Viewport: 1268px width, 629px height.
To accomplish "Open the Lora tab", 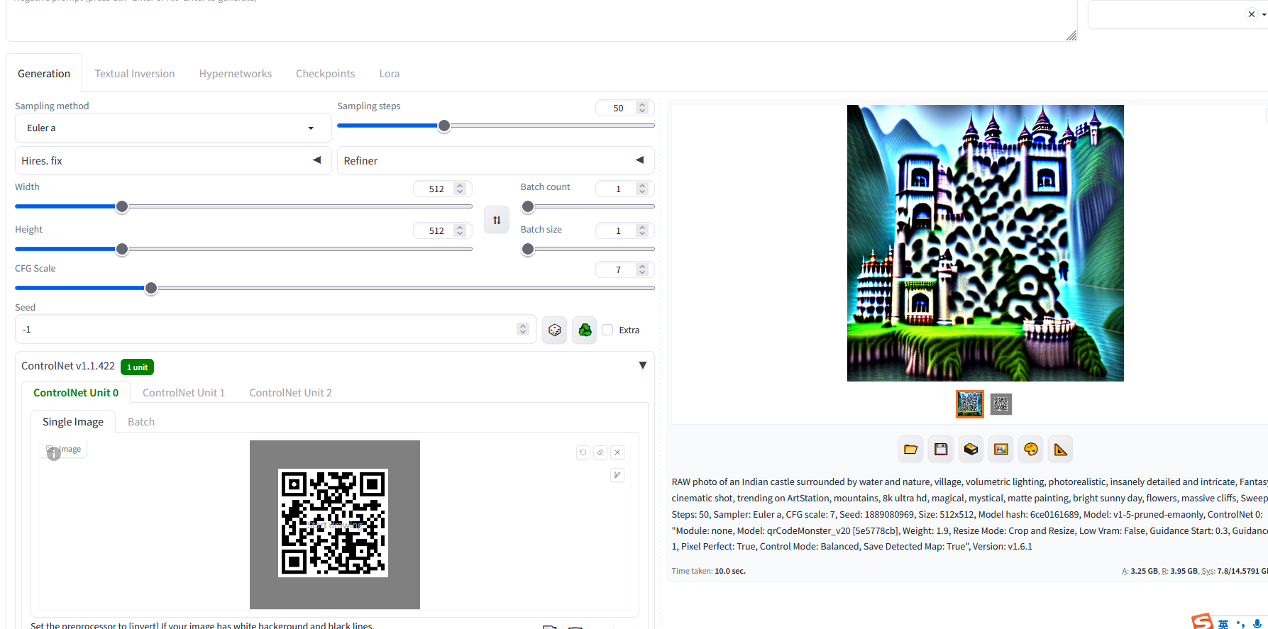I will coord(390,74).
